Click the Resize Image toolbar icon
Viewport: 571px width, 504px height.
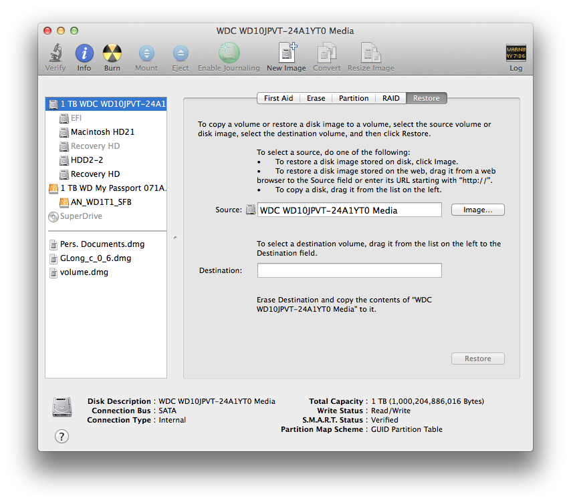point(370,53)
